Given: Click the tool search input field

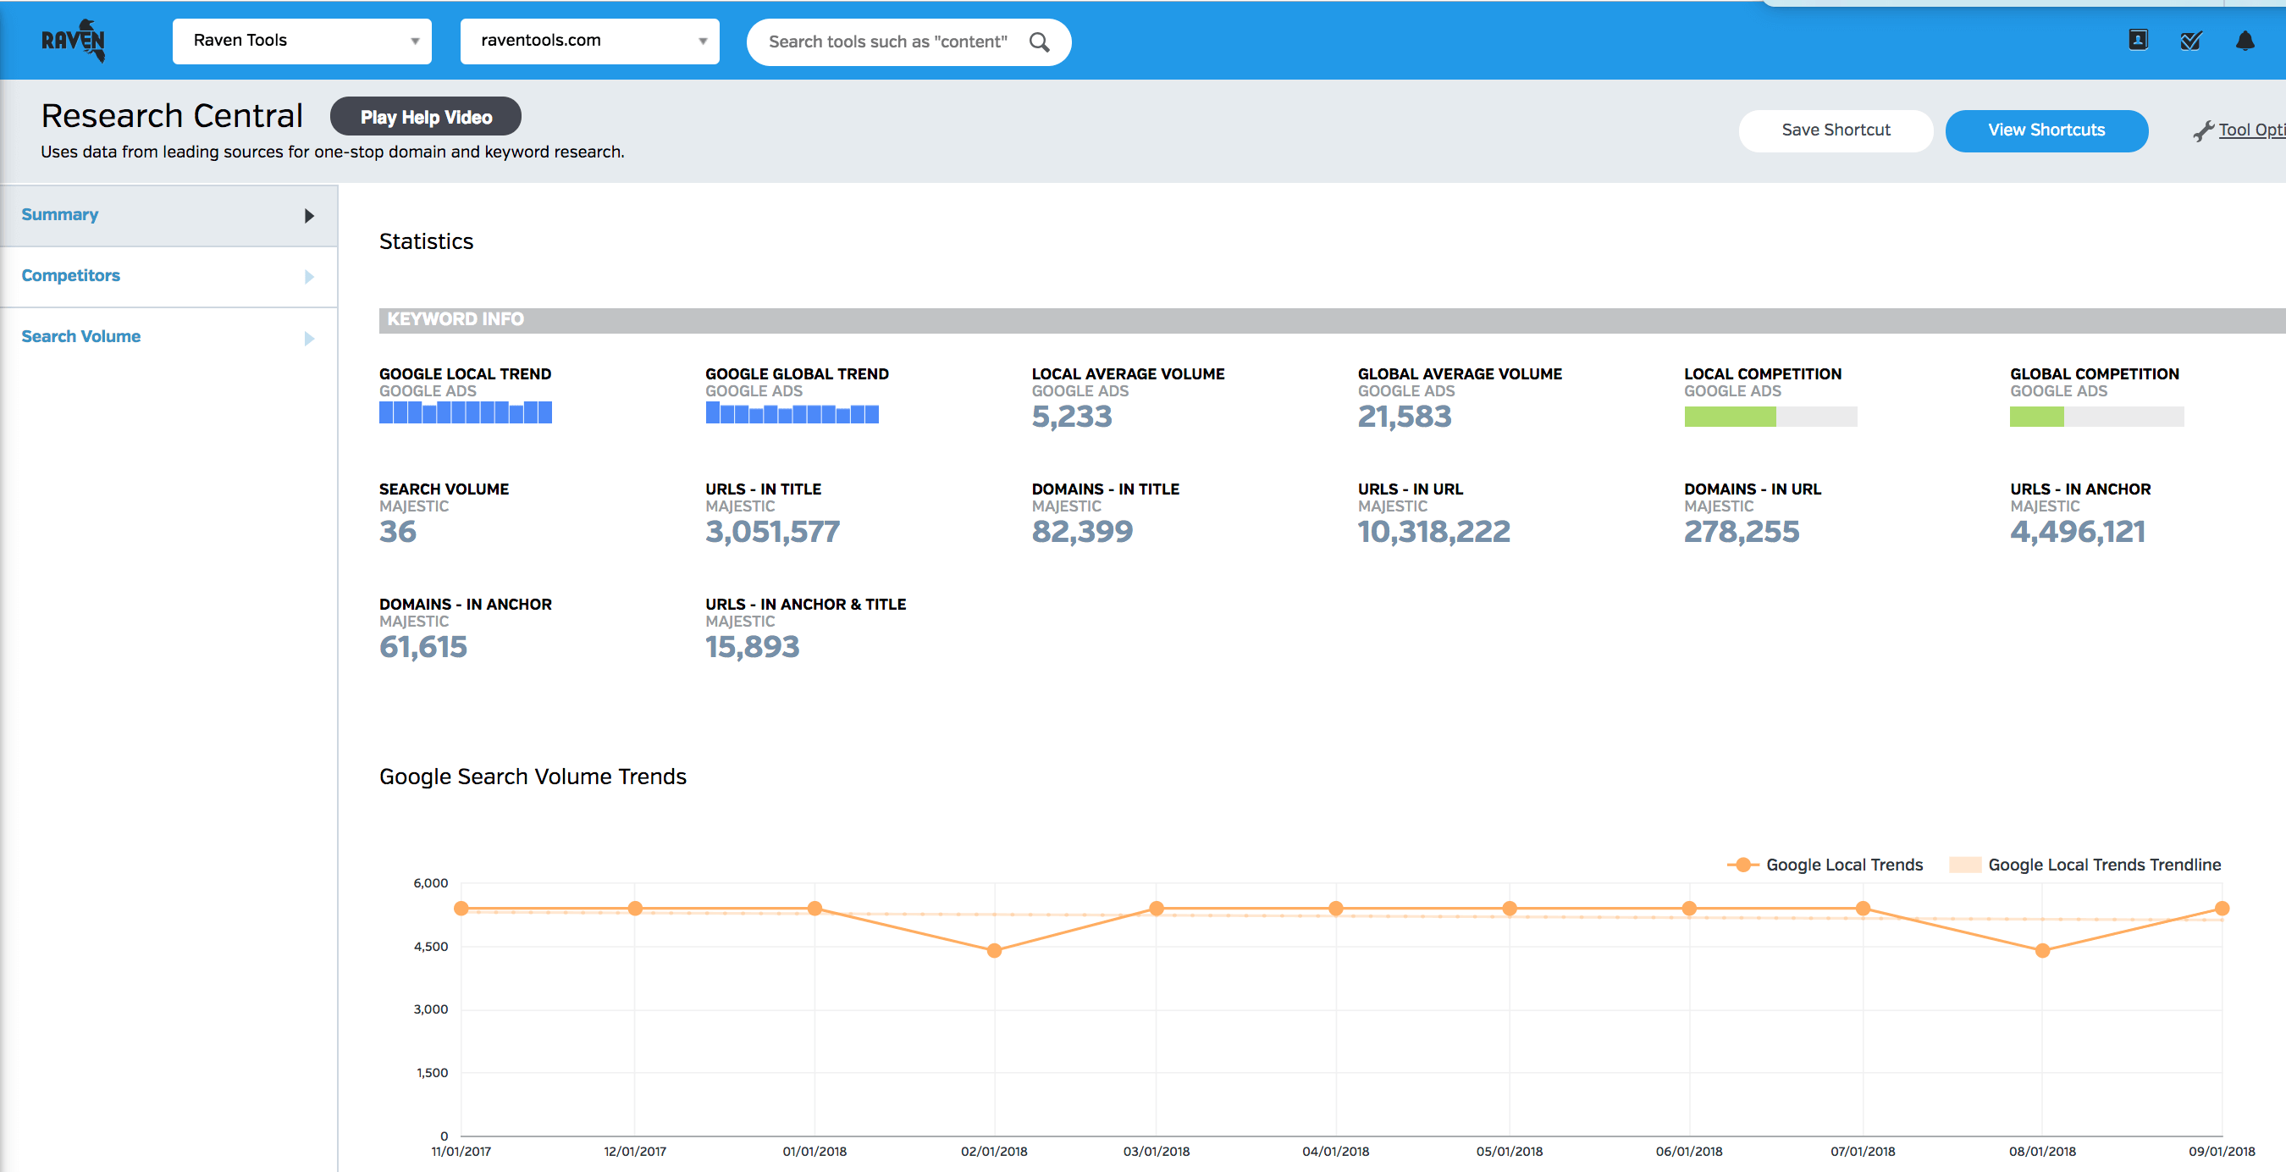Looking at the screenshot, I should click(x=887, y=41).
